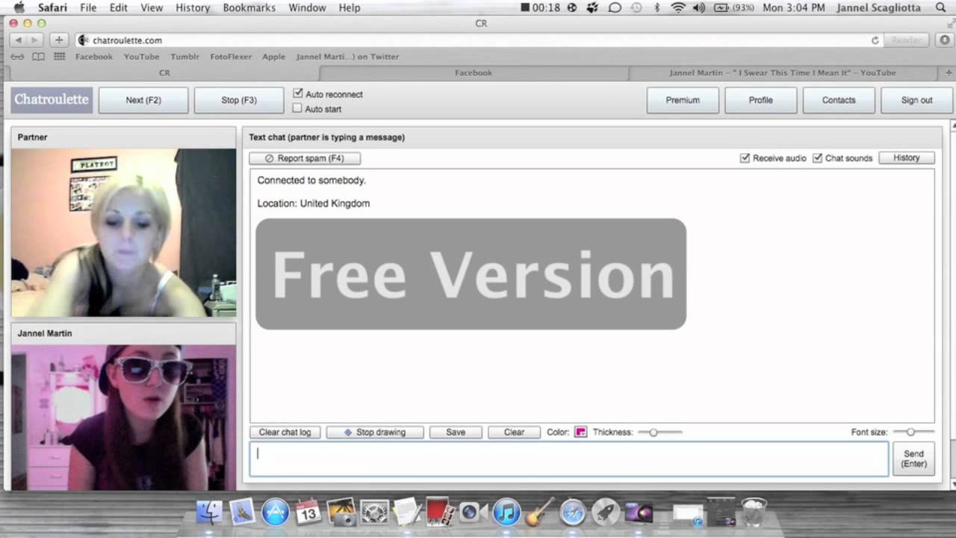Open the Wi-Fi status menu
The height and width of the screenshot is (538, 956).
[678, 7]
